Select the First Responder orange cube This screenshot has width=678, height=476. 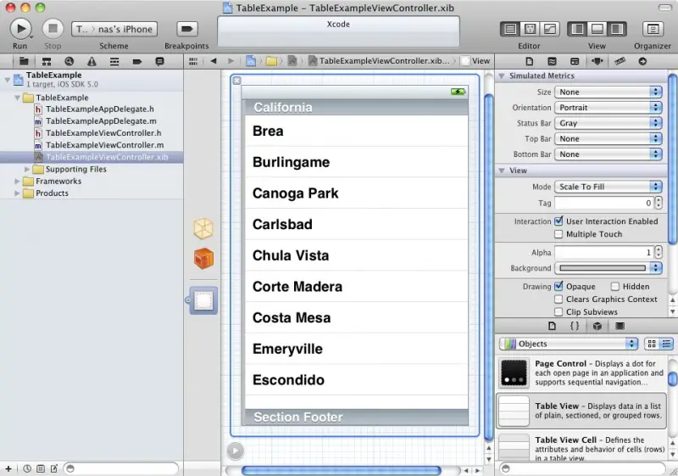click(x=203, y=259)
